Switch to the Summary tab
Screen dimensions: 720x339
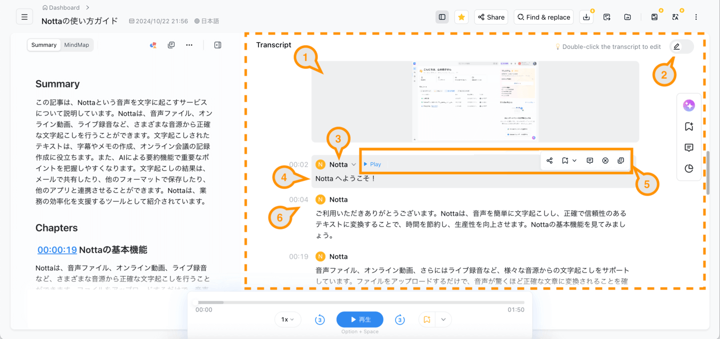pyautogui.click(x=44, y=45)
